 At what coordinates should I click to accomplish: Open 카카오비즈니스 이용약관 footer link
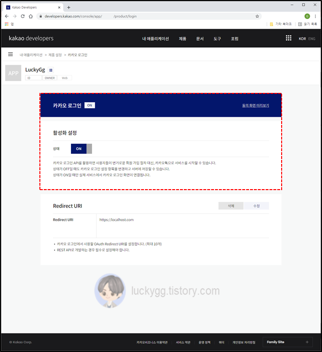click(152, 342)
